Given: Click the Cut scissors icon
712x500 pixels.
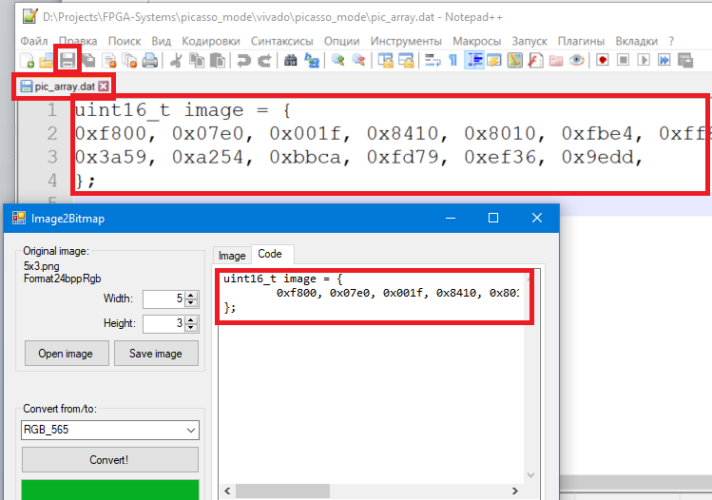Looking at the screenshot, I should 176,60.
